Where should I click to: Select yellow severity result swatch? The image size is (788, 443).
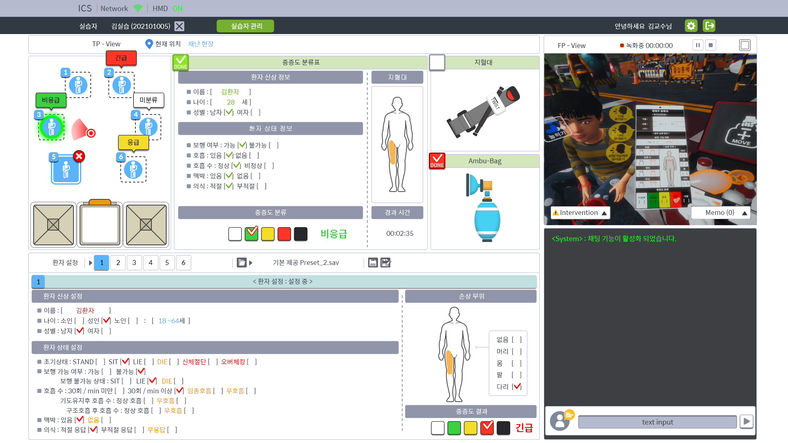pyautogui.click(x=470, y=428)
